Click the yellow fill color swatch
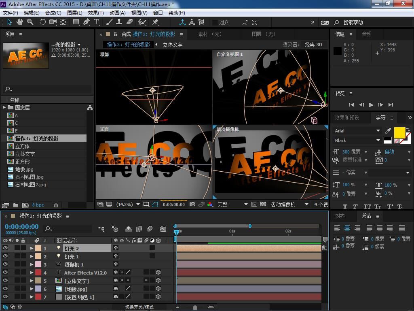The width and height of the screenshot is (414, 311). pyautogui.click(x=399, y=132)
